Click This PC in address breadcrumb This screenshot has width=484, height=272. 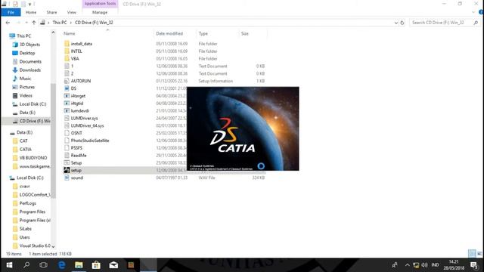click(x=60, y=23)
